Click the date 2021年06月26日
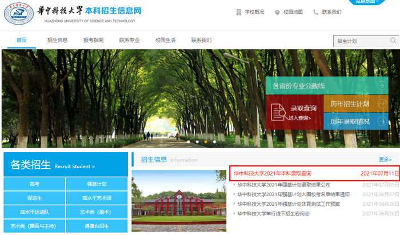Image resolution: width=400 pixels, height=235 pixels. [381, 214]
